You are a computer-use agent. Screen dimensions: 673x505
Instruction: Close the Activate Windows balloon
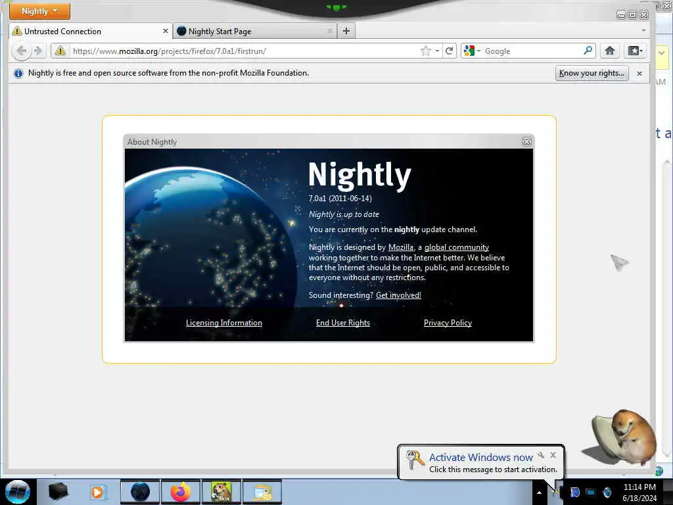pos(553,455)
